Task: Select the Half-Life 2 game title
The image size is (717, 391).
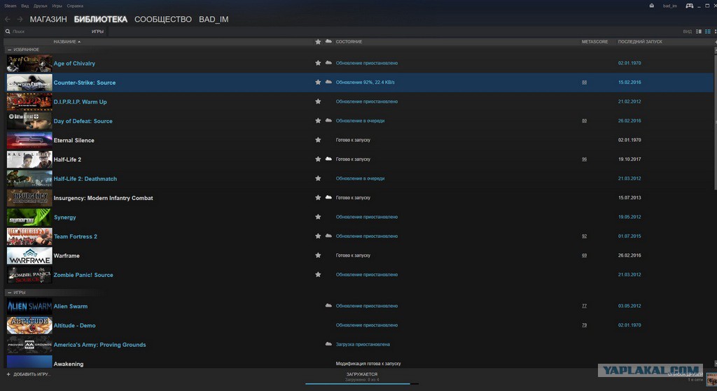Action: (x=67, y=159)
